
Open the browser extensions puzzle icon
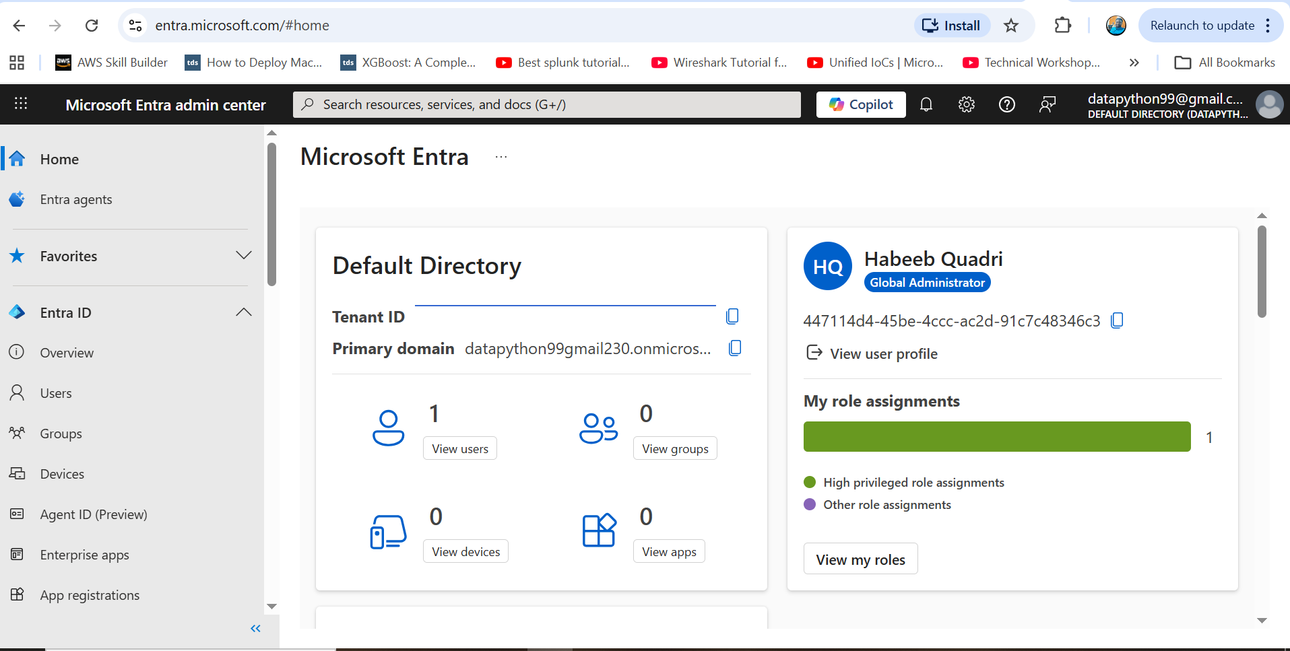point(1062,26)
